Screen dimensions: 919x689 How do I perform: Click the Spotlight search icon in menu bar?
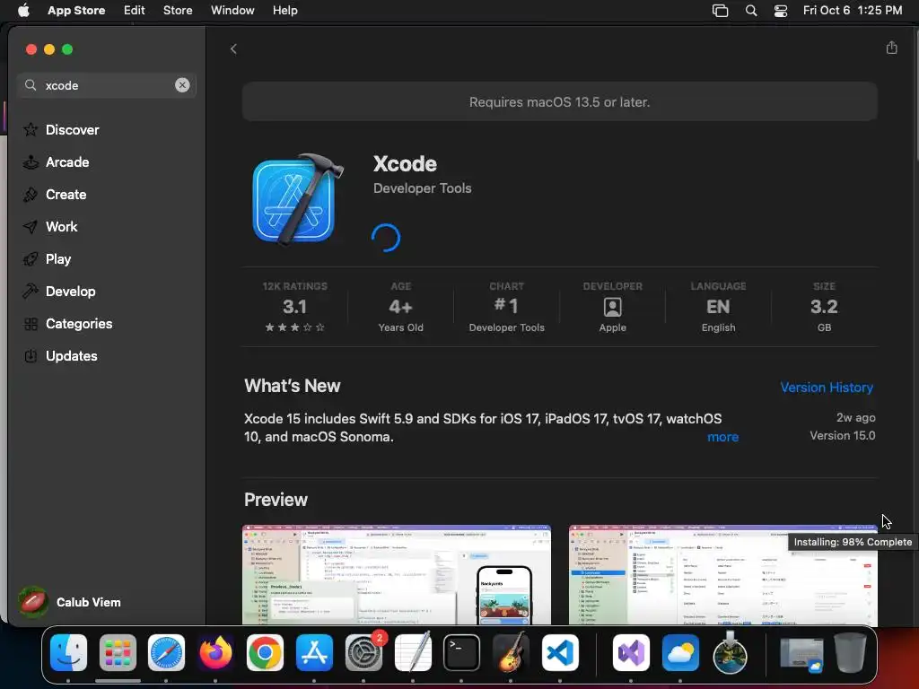751,11
